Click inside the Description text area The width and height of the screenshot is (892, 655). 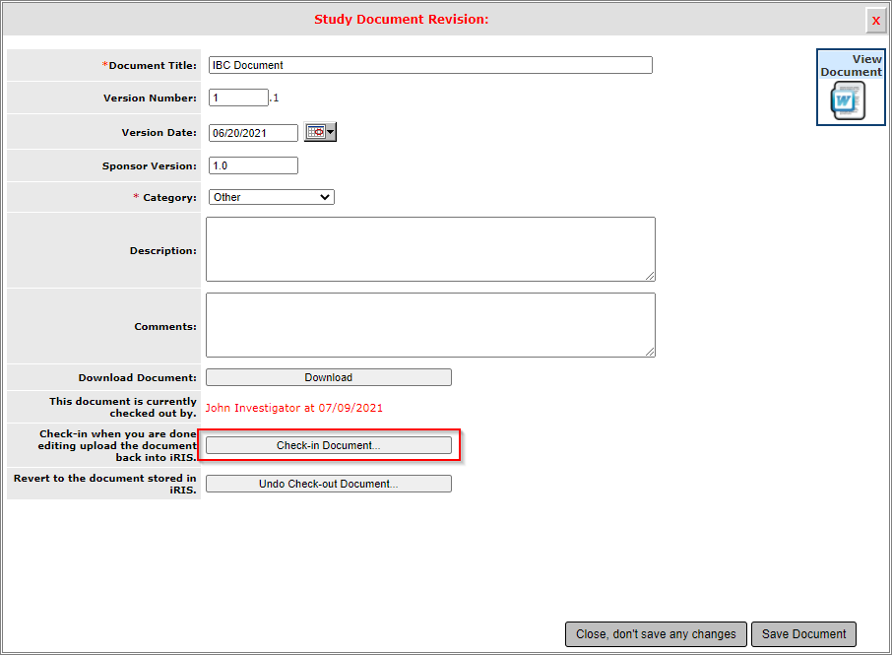430,249
